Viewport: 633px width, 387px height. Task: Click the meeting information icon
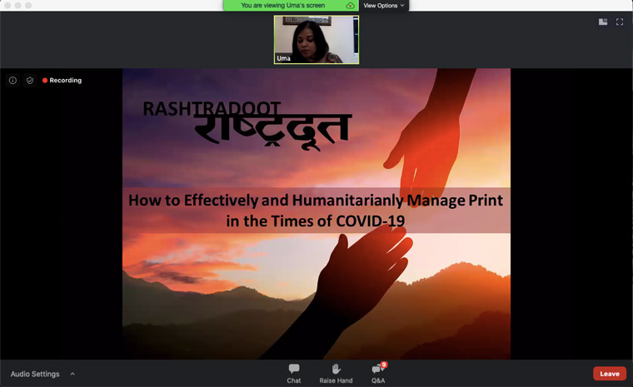pyautogui.click(x=13, y=80)
